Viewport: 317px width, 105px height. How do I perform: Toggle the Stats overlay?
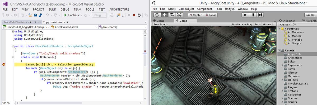pos(258,24)
